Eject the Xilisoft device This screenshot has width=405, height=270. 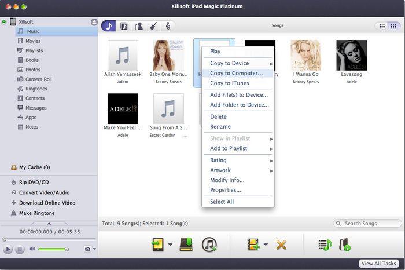(x=94, y=22)
